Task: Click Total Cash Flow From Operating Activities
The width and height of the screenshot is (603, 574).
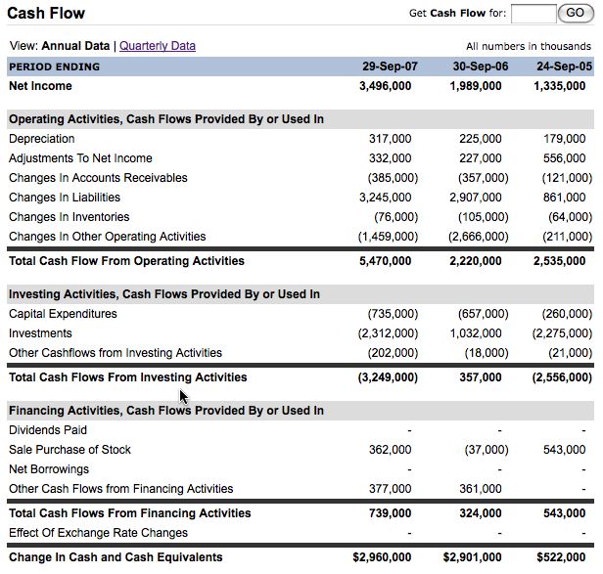Action: (126, 261)
